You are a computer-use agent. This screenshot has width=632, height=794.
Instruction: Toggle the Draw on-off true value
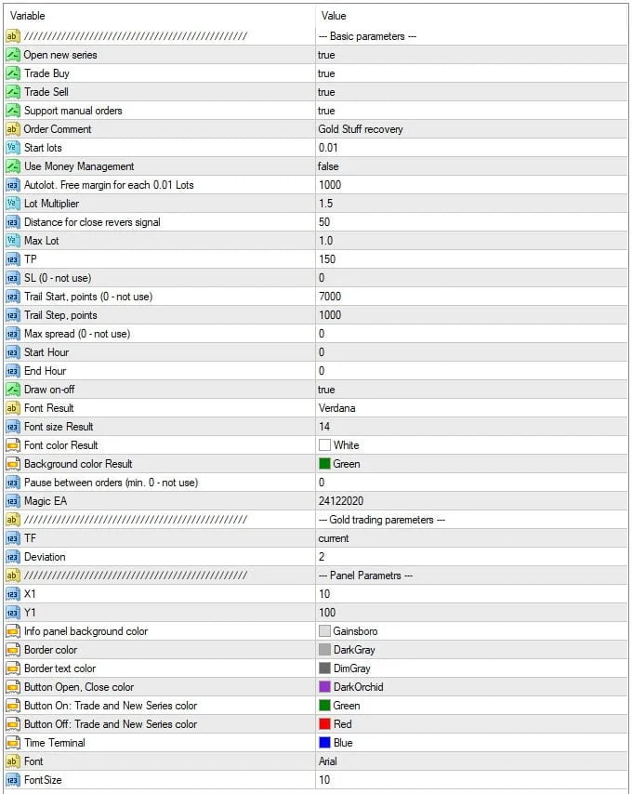pos(327,390)
